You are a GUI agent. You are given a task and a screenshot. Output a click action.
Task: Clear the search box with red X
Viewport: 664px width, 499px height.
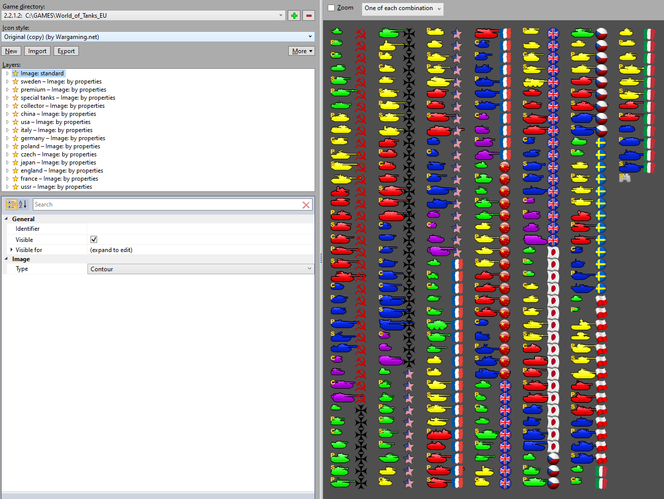306,205
